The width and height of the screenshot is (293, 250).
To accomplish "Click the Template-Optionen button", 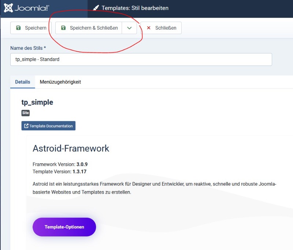I will point(64,227).
